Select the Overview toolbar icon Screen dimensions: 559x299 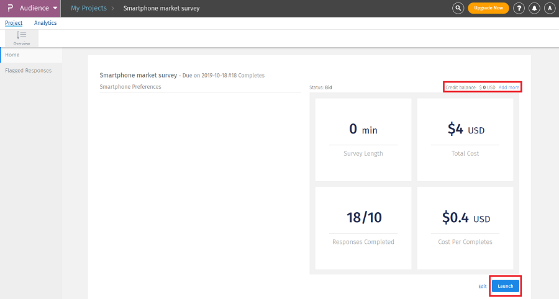[22, 38]
